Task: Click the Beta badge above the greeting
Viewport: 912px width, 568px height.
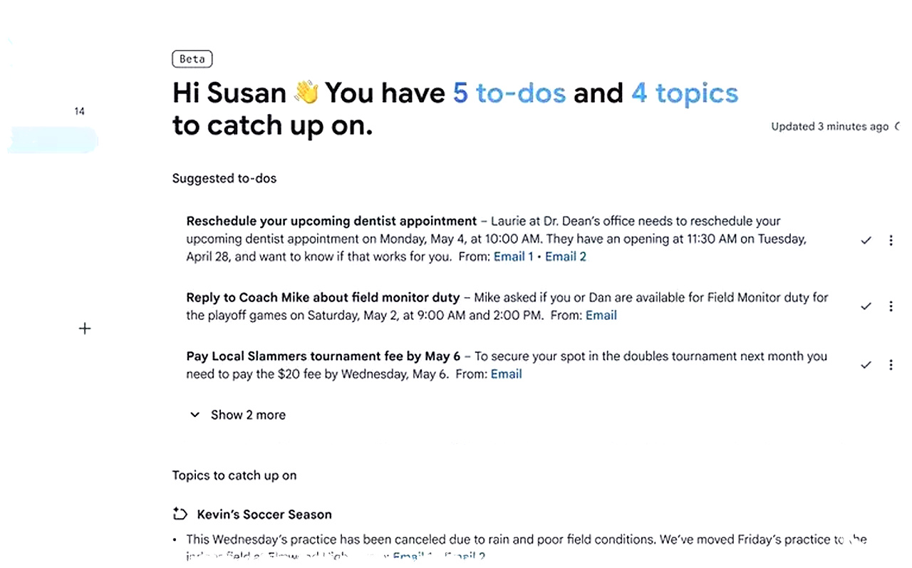Action: coord(192,59)
